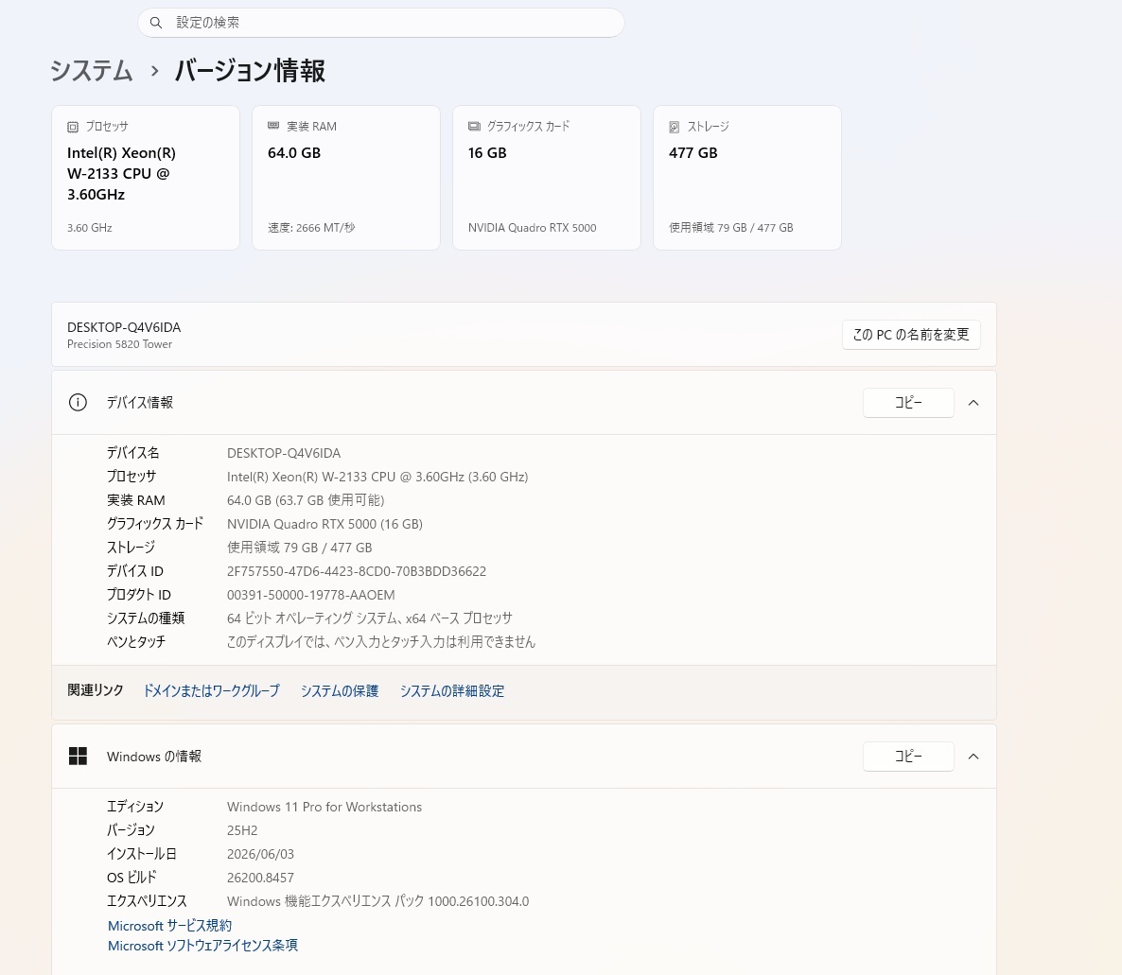Screen dimensions: 1122x975
Task: Open Microsoft ソフトウェアライセンス条項 link
Action: click(x=202, y=946)
